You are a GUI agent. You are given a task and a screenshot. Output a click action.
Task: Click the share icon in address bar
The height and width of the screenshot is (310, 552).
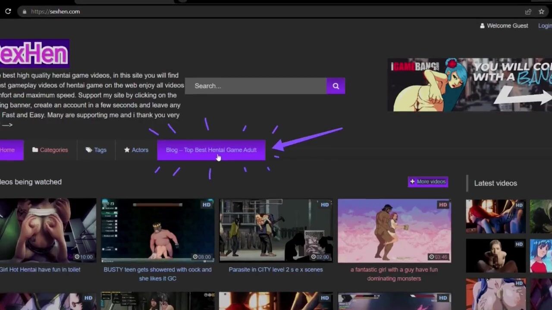click(528, 12)
